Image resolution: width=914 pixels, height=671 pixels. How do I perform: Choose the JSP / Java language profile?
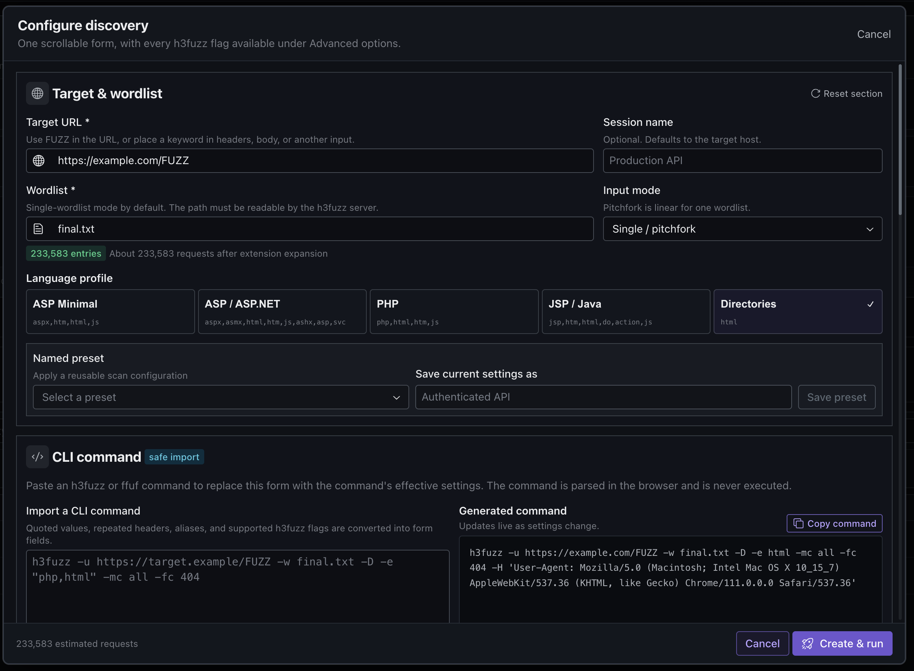pos(626,311)
